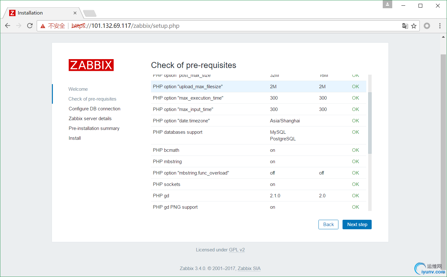Select the Installation browser tab
This screenshot has height=277, width=447.
[x=43, y=13]
